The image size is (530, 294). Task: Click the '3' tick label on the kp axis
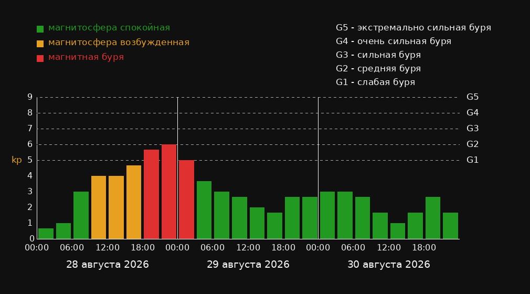30,192
